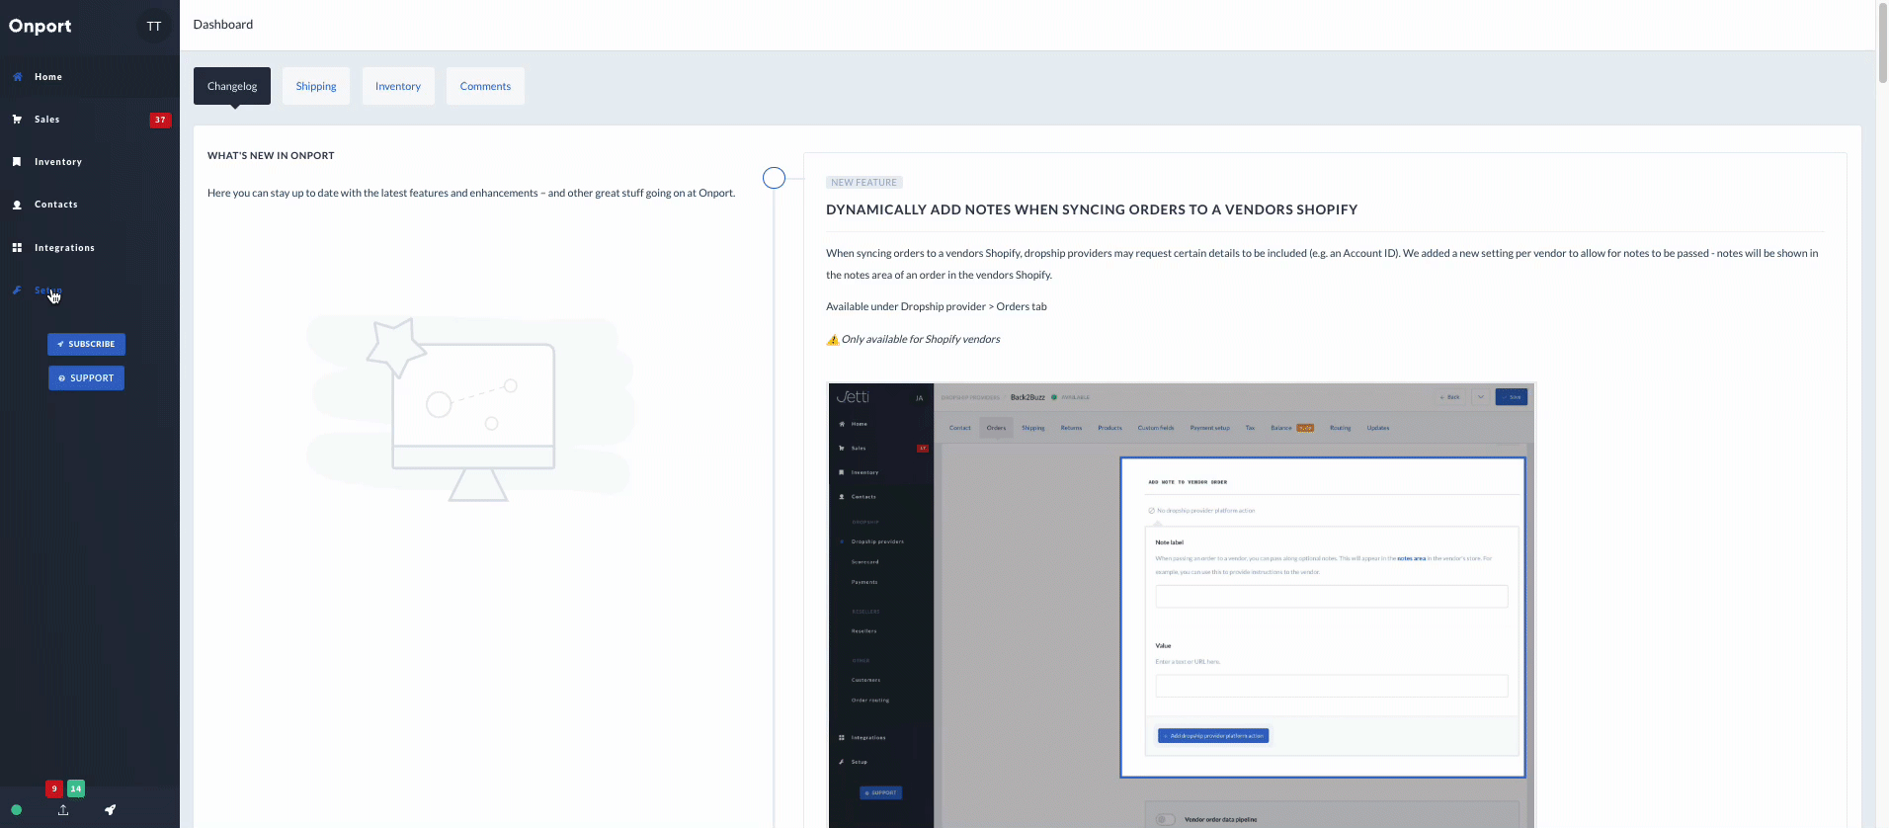The height and width of the screenshot is (828, 1889).
Task: Click the rocket icon in sidebar footer
Action: click(x=111, y=810)
